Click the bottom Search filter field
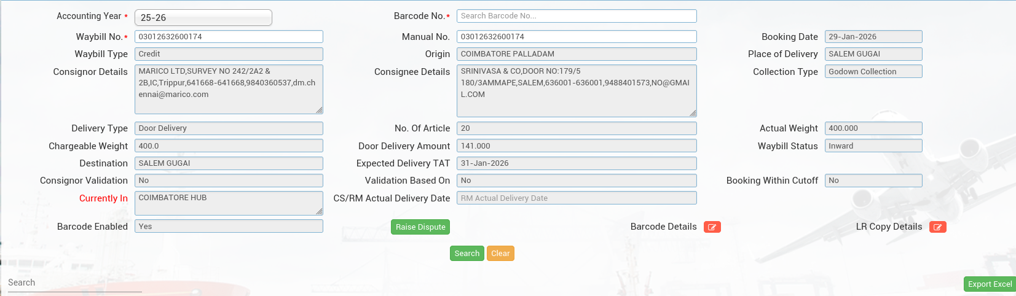Screen dimensions: 1016x296 (x=74, y=283)
